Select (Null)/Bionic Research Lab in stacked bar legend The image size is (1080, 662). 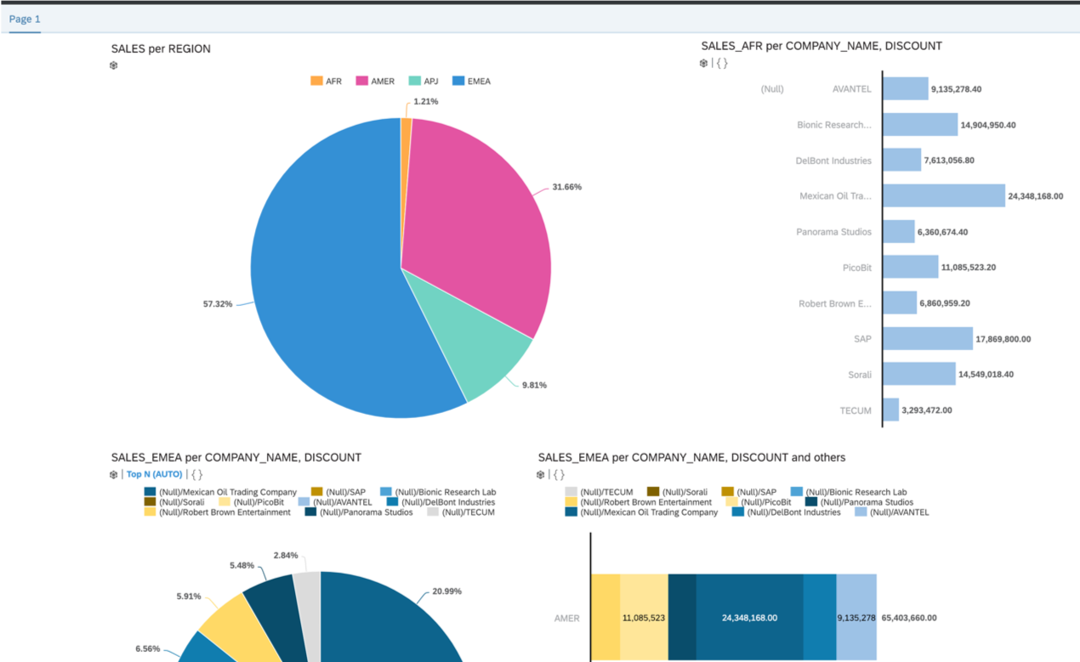[848, 492]
